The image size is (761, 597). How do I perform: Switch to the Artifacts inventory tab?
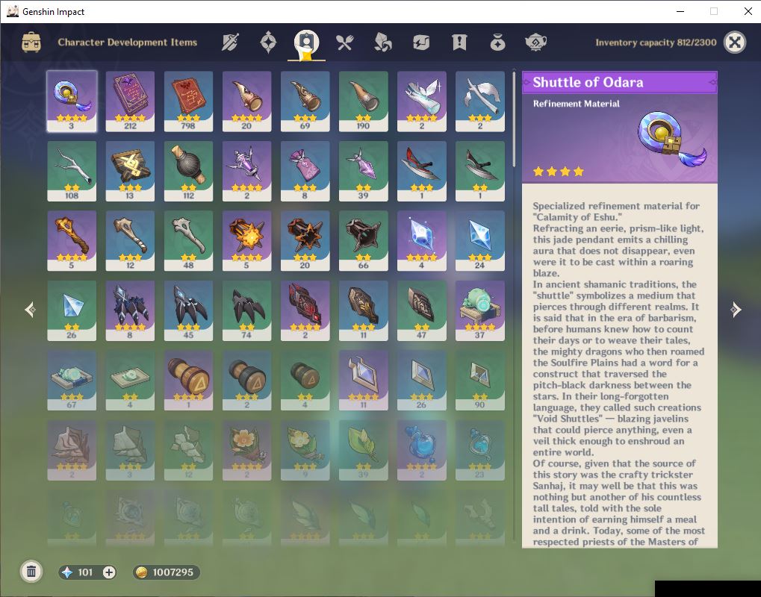(268, 43)
